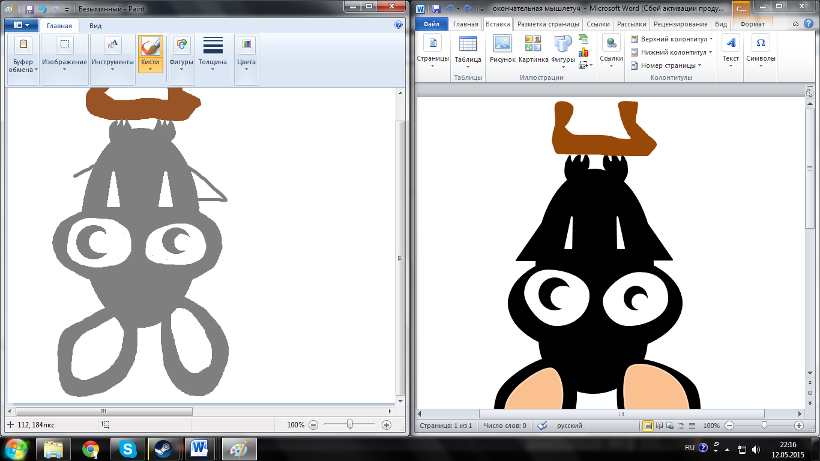
Task: Click русский language in Word status bar
Action: (570, 426)
